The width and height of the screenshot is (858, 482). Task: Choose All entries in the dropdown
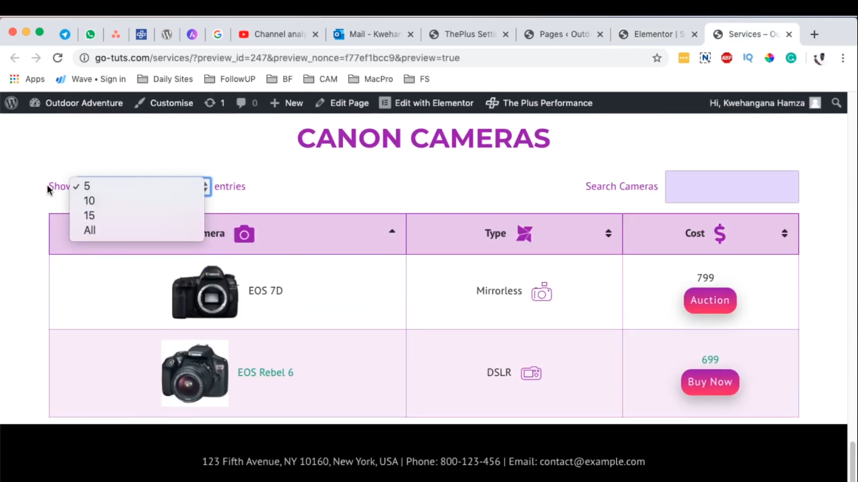(137, 230)
